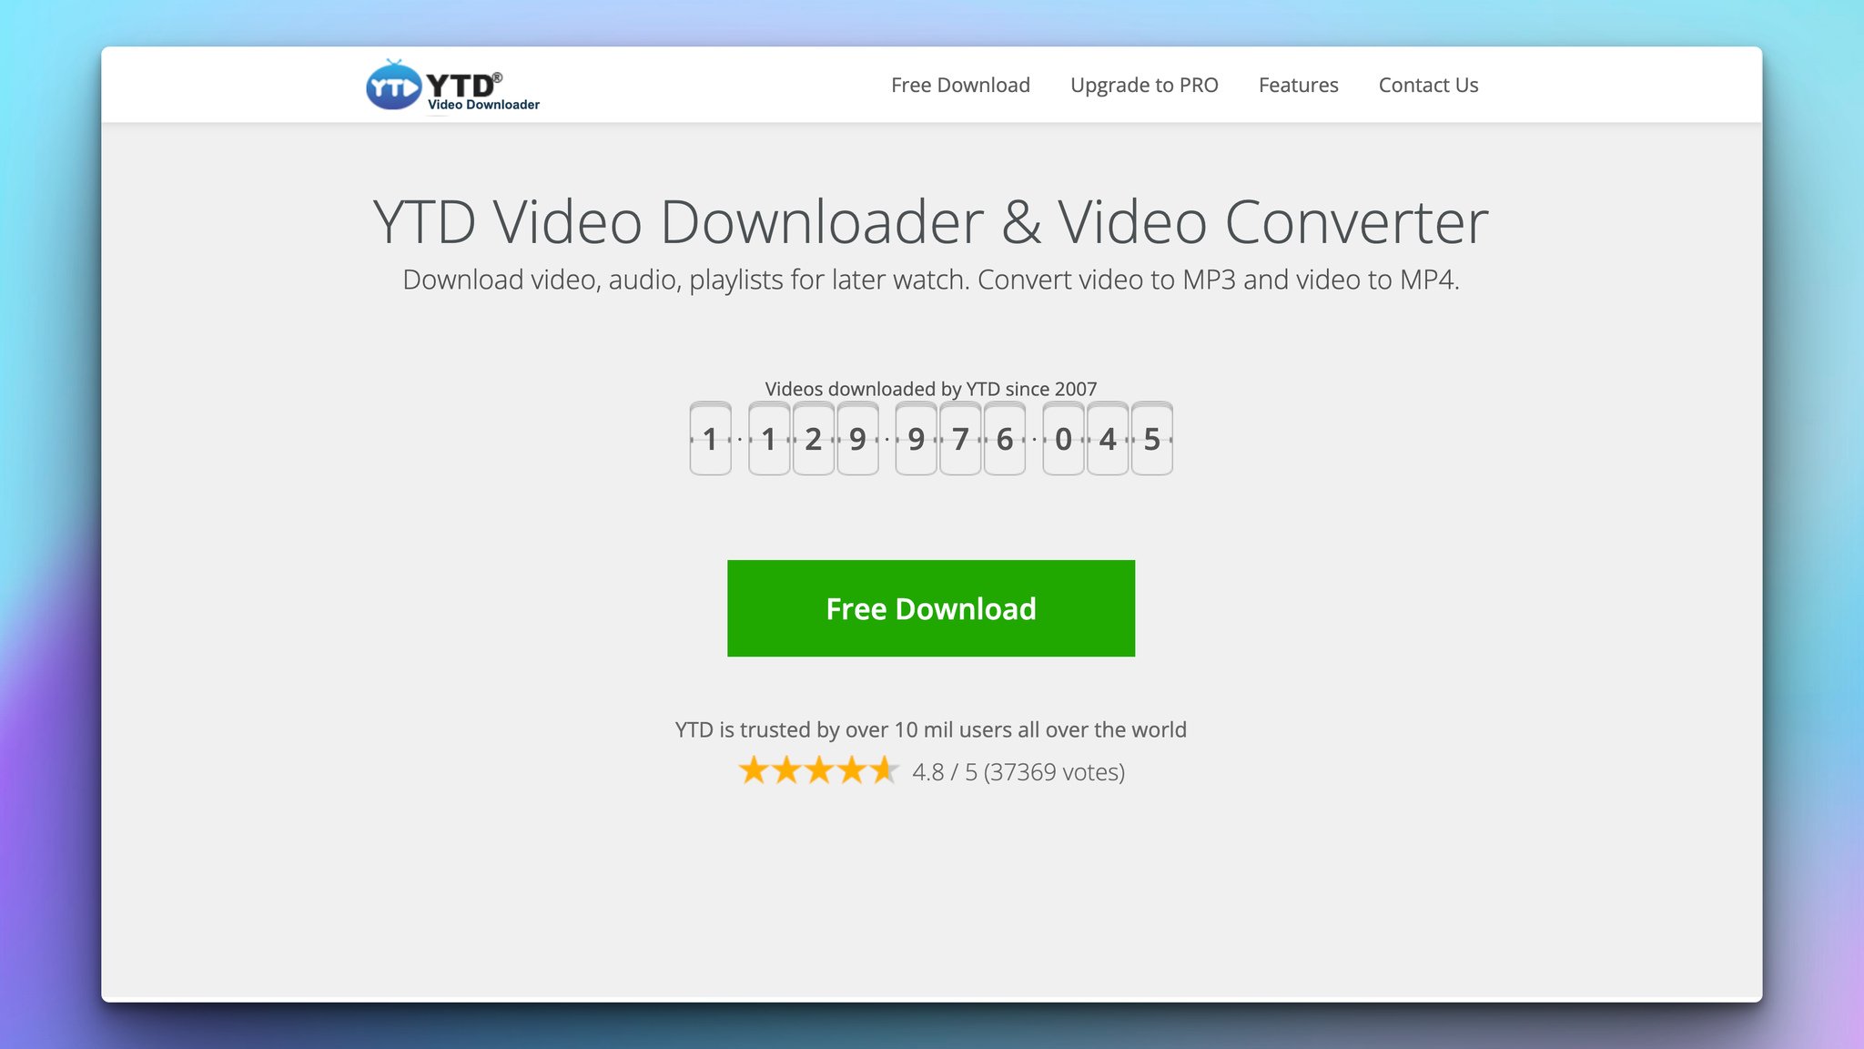
Task: Click the Upgrade to PRO link
Action: point(1144,85)
